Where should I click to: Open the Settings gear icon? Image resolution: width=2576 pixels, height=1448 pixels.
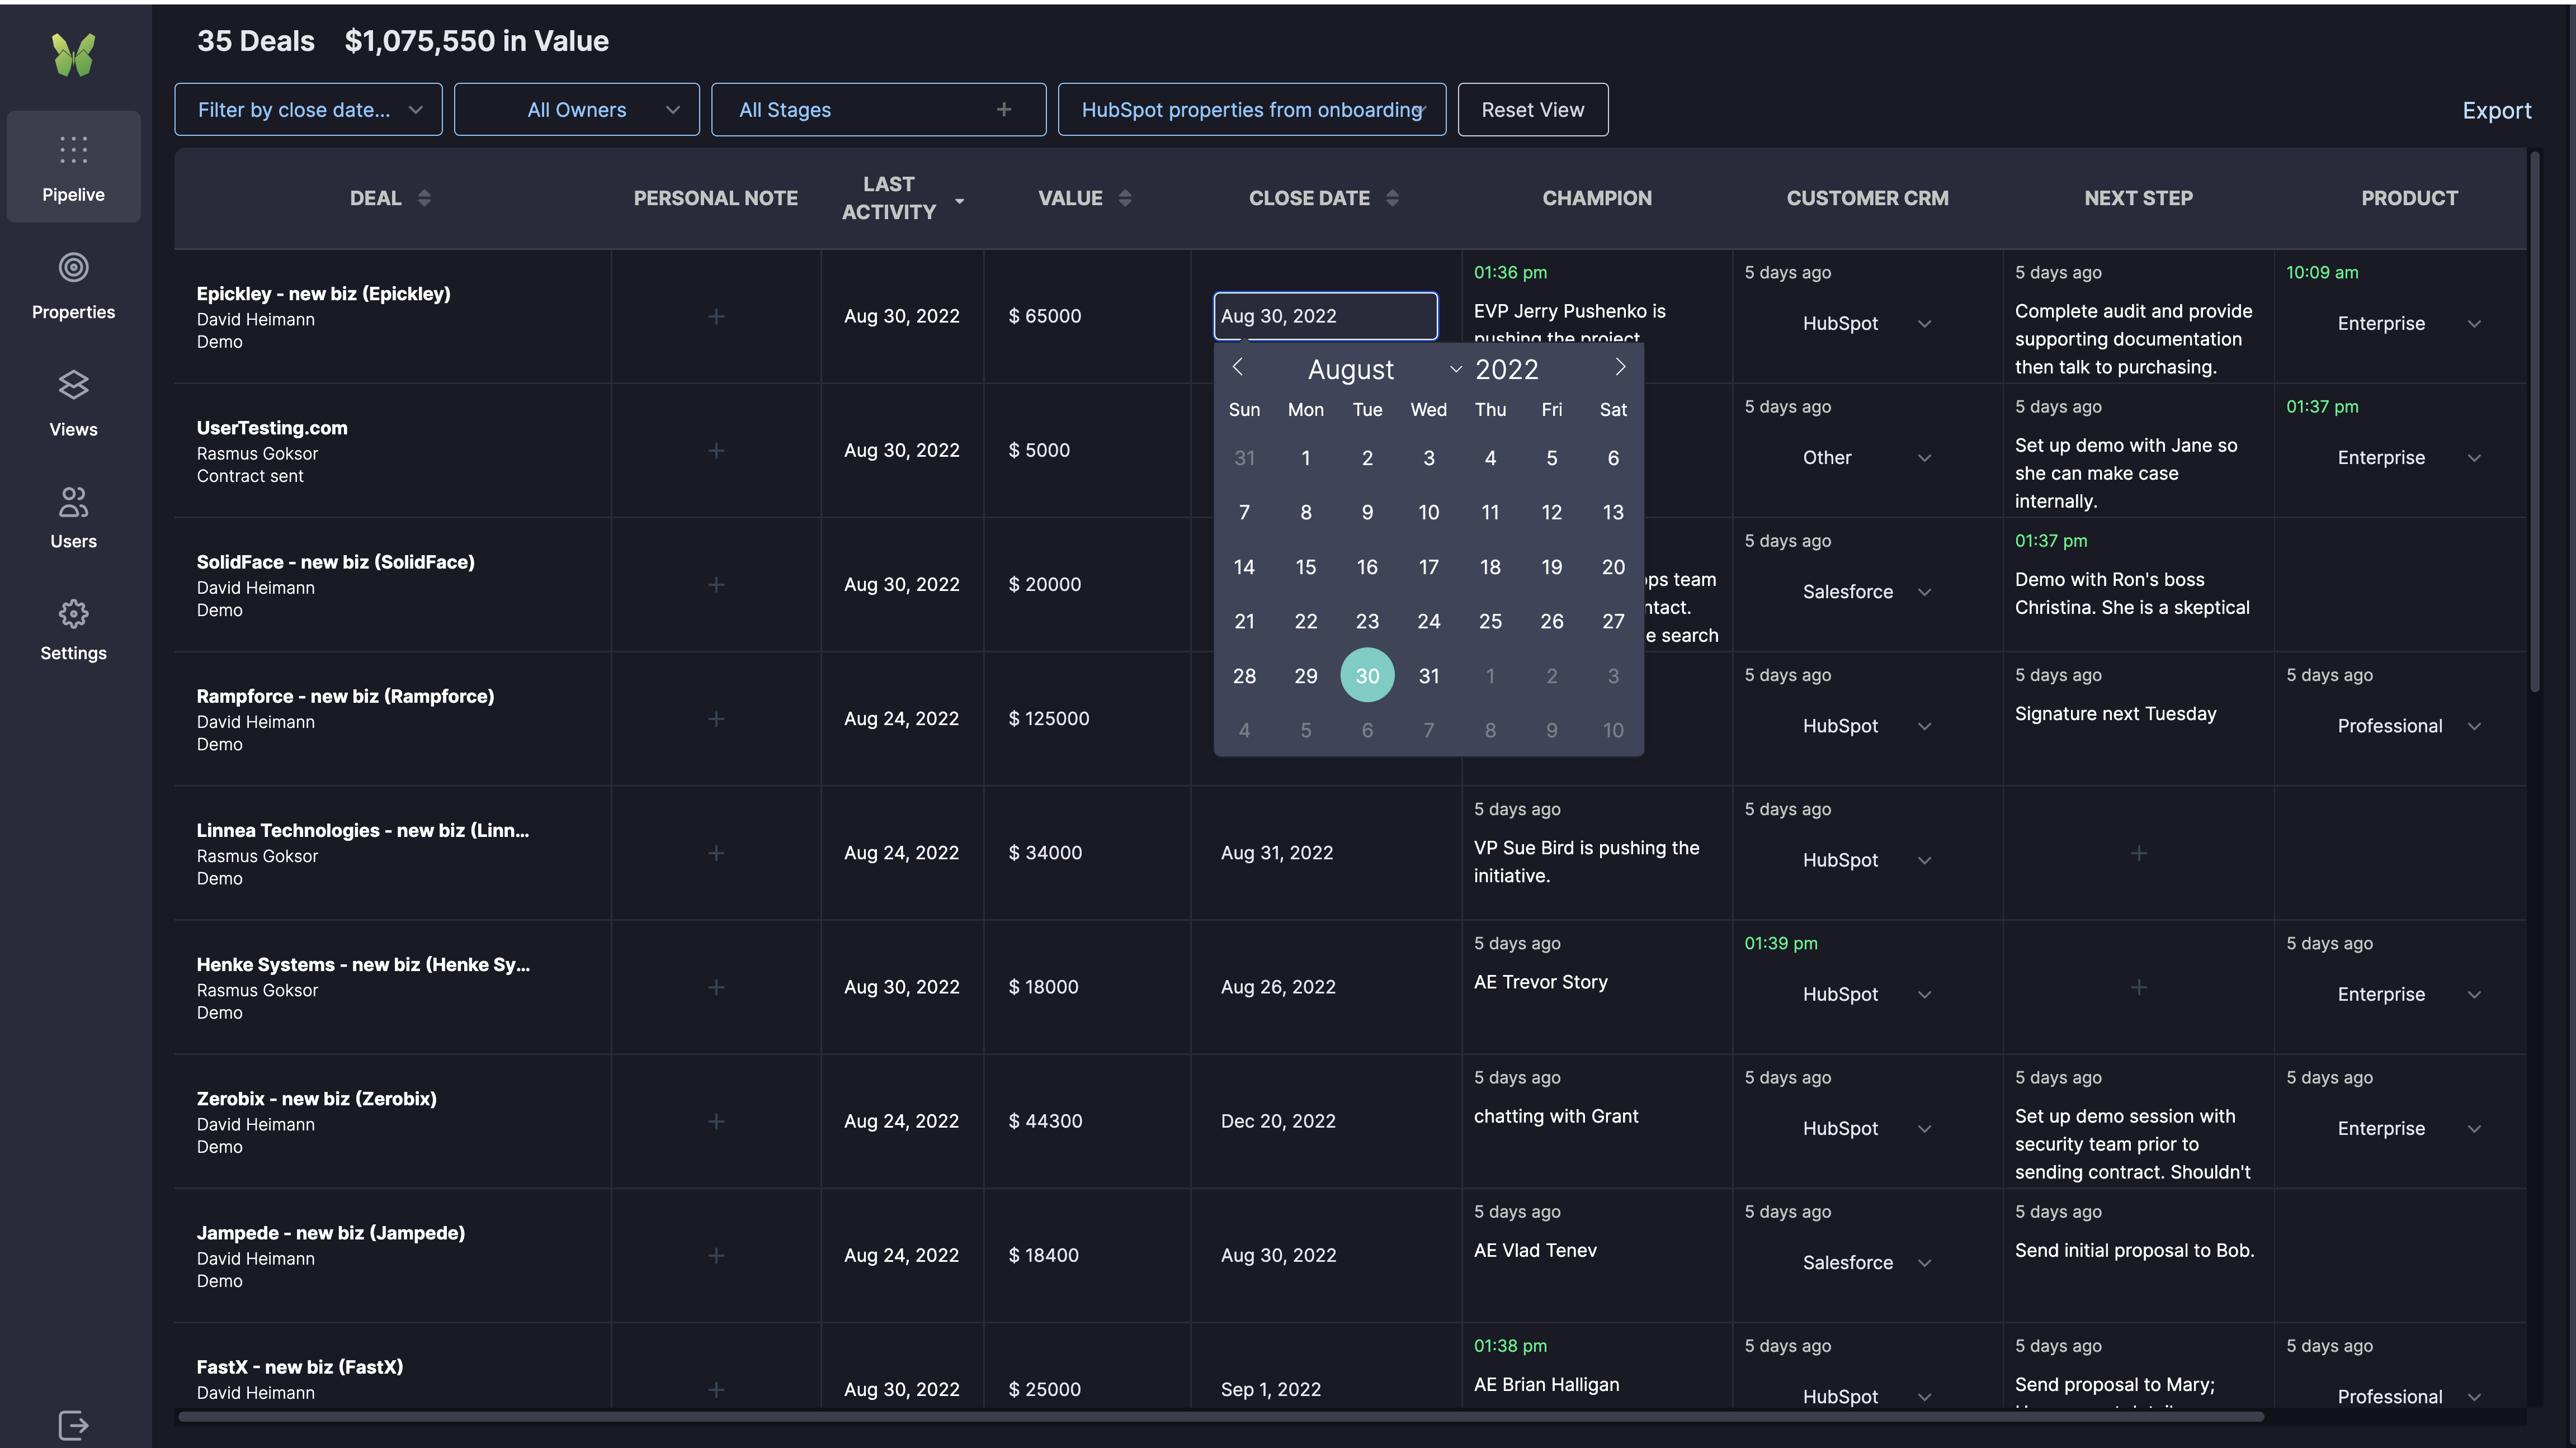click(x=73, y=613)
